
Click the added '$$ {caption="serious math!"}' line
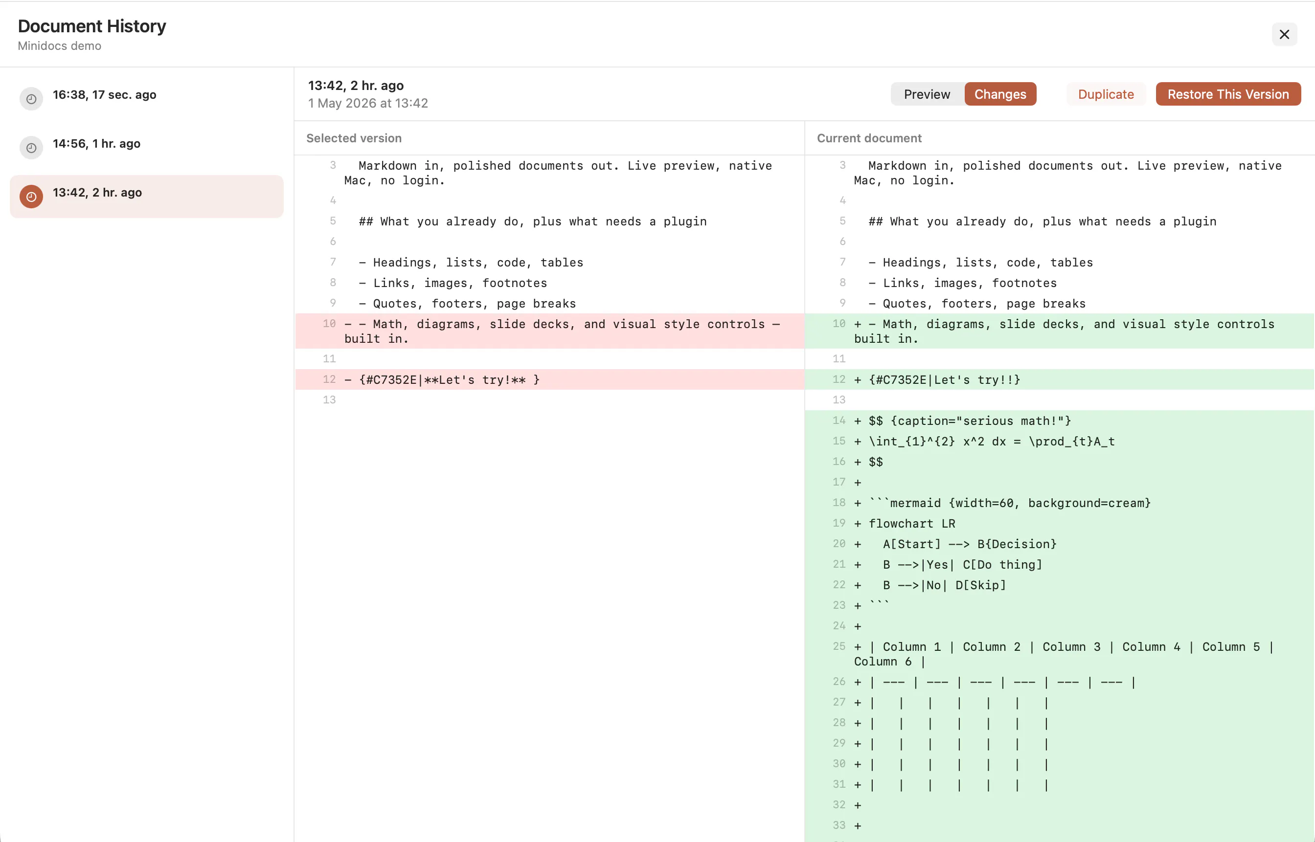[x=1060, y=421]
